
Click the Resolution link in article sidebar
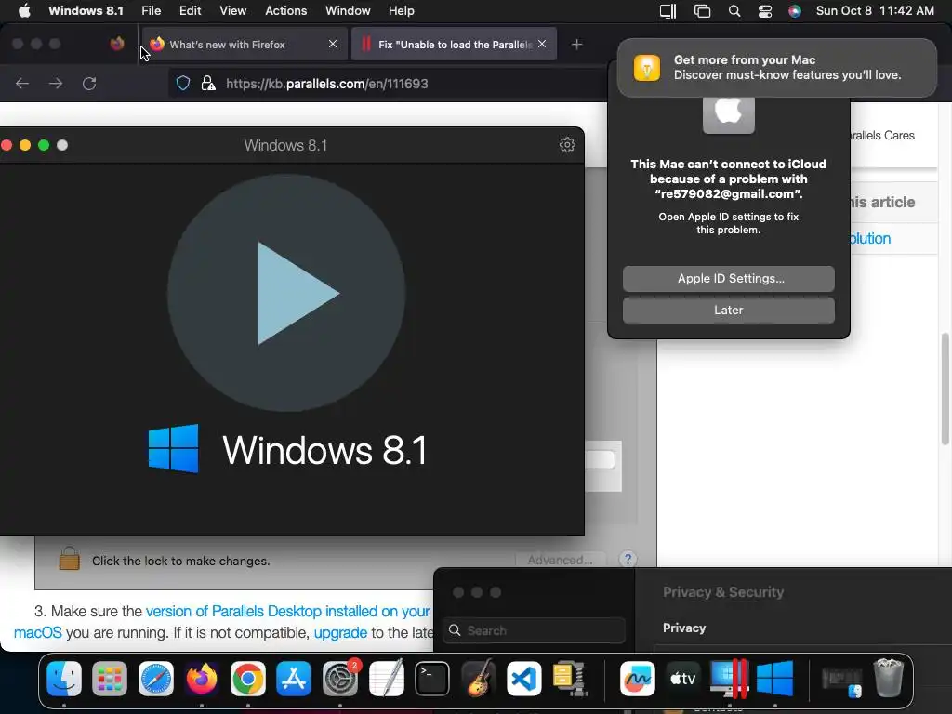click(x=869, y=239)
